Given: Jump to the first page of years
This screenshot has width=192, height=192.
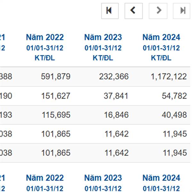Looking at the screenshot, I should (110, 11).
